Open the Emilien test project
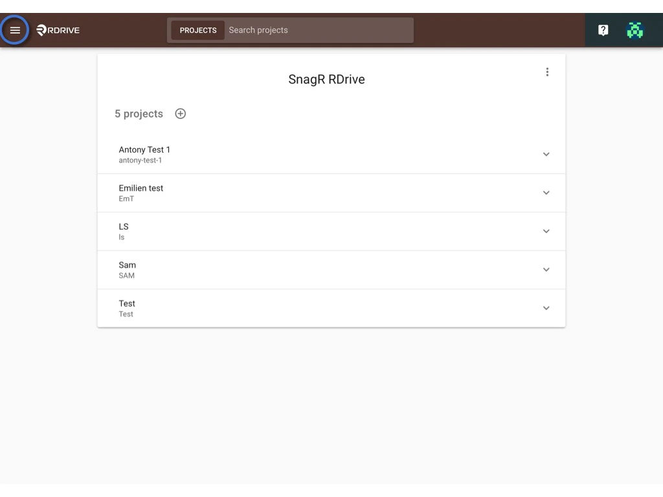This screenshot has height=497, width=663. (x=140, y=188)
